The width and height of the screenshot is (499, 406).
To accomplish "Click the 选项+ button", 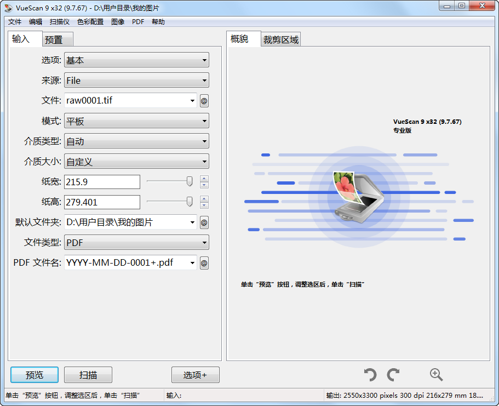I will tap(195, 375).
